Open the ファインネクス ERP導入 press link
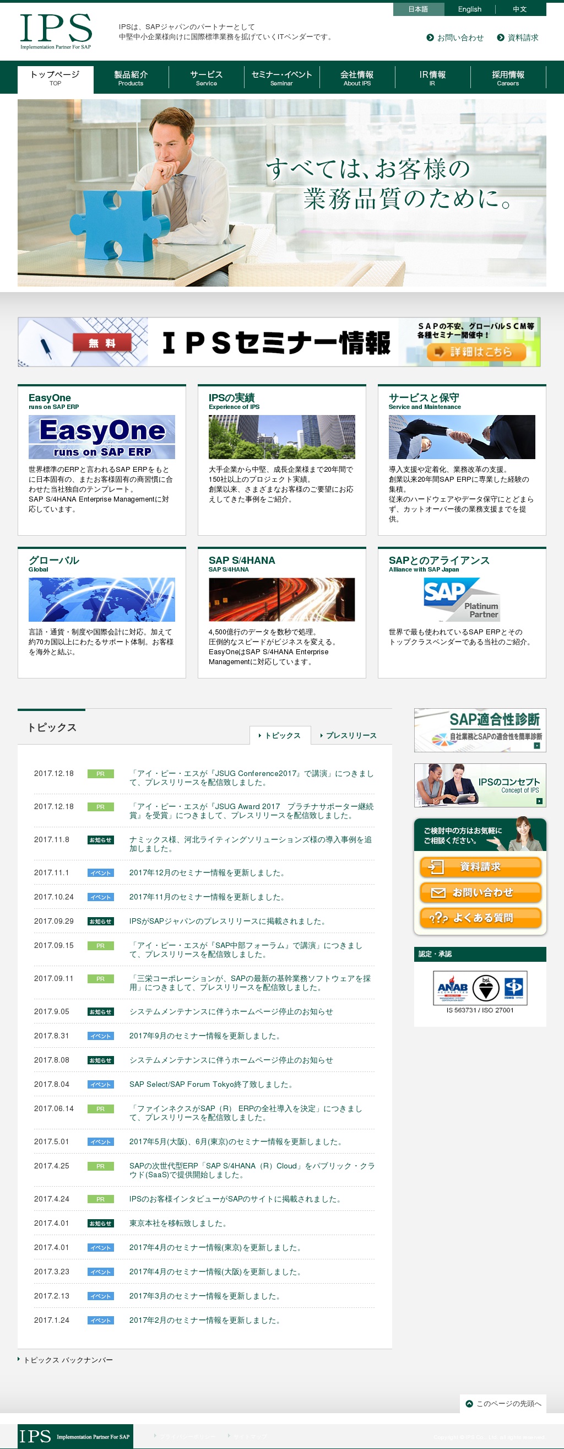Screen dimensions: 564x1449 click(x=246, y=1113)
